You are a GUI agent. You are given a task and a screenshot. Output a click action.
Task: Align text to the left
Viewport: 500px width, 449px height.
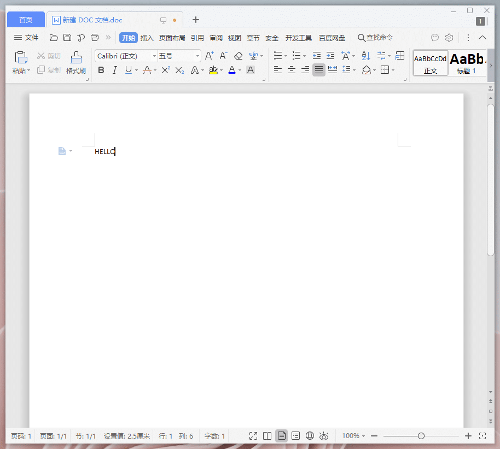click(x=278, y=70)
